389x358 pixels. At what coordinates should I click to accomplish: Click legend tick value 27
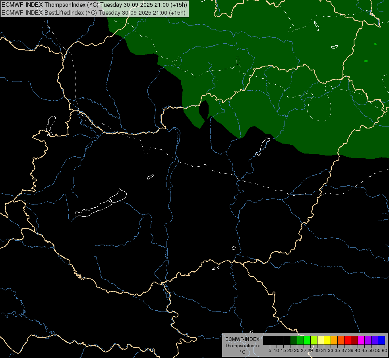click(x=304, y=350)
